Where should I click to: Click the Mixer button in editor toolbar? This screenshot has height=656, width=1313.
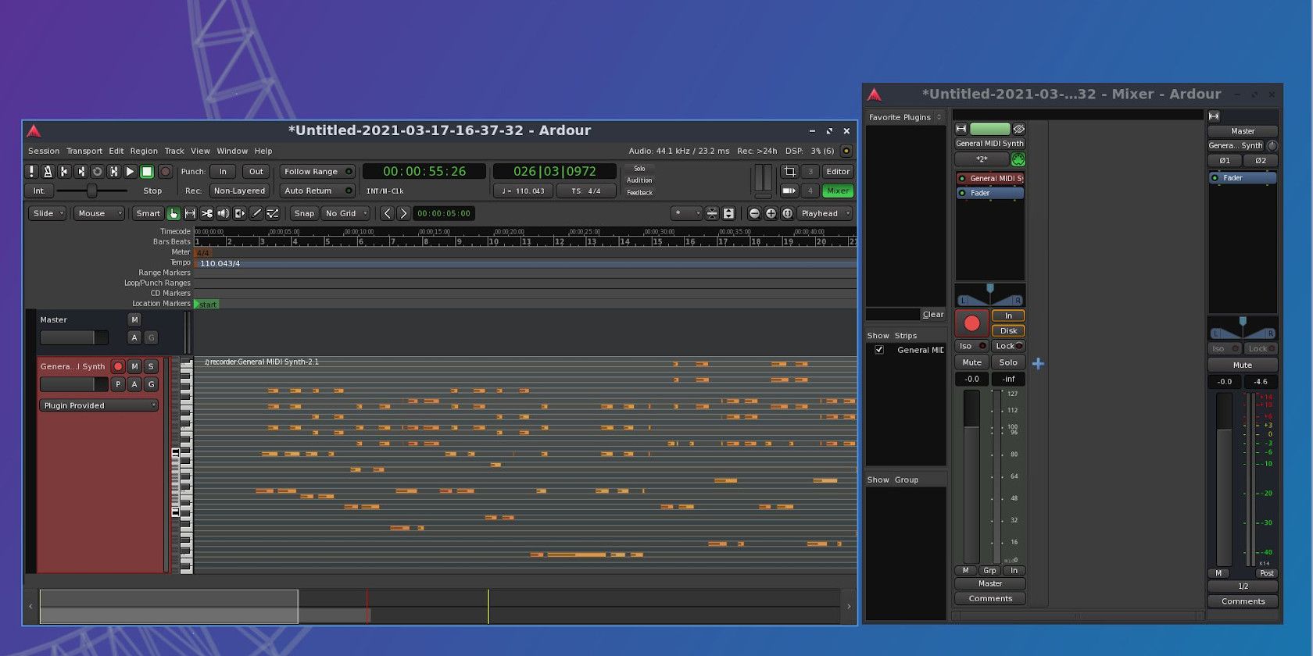tap(838, 191)
